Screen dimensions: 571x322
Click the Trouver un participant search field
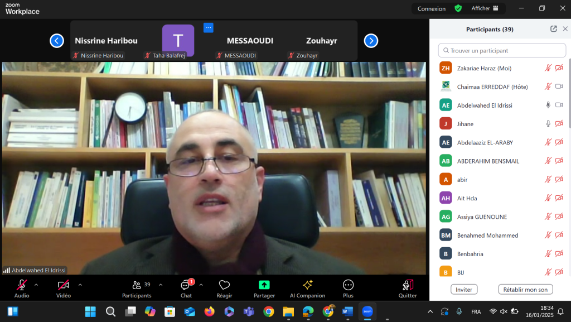pyautogui.click(x=502, y=50)
